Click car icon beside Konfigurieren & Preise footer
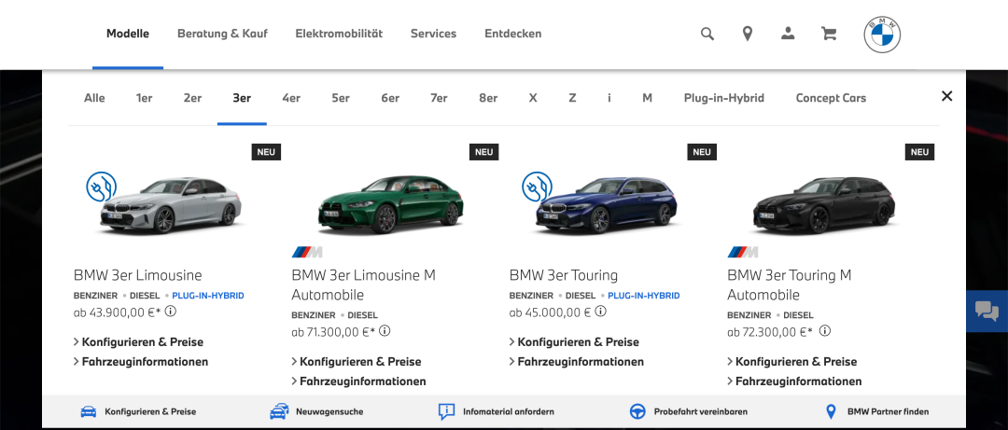Image resolution: width=1008 pixels, height=430 pixels. pos(89,411)
